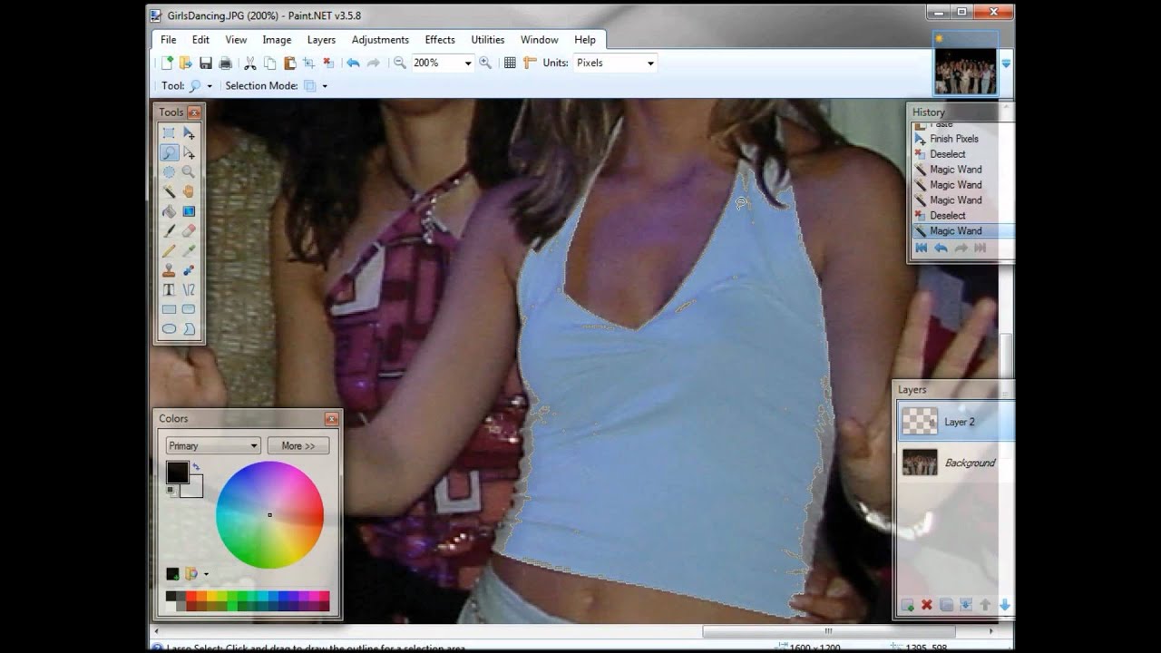Select the Paintbrush tool
The height and width of the screenshot is (653, 1161).
(169, 231)
